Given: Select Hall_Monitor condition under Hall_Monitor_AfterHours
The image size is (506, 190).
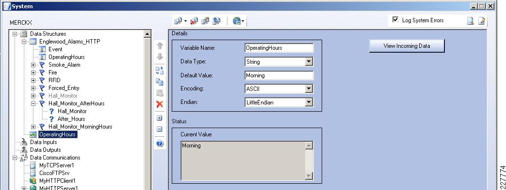Looking at the screenshot, I should (x=72, y=111).
